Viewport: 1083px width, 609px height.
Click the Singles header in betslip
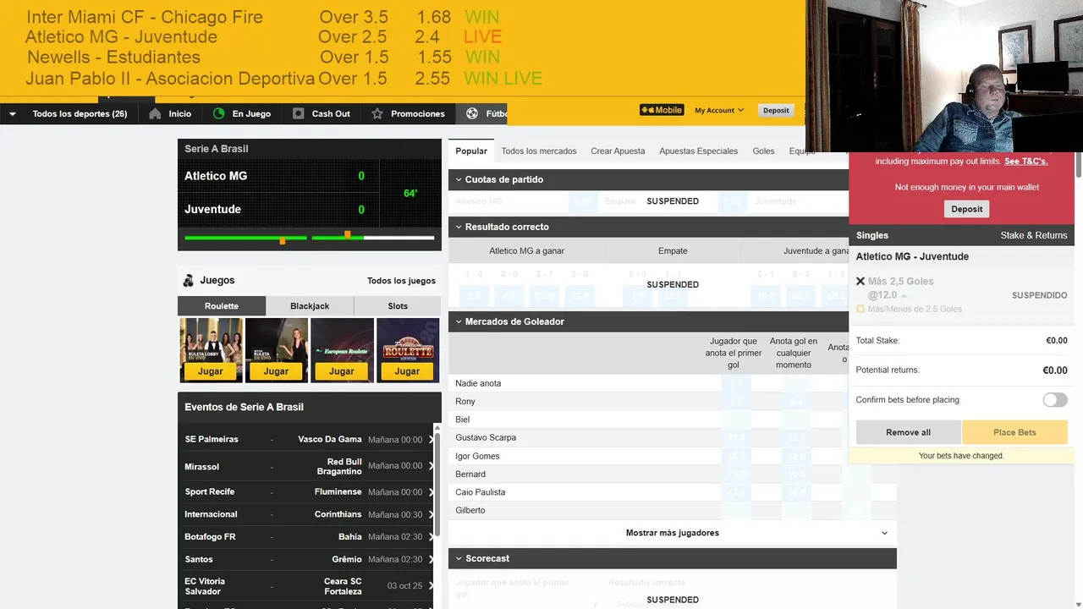tap(872, 235)
